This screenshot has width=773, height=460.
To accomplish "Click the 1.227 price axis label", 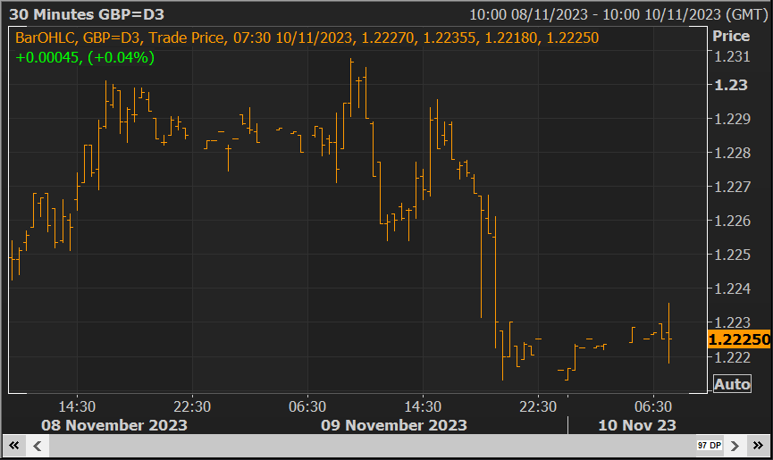I will point(732,187).
